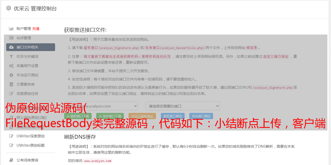Viewport: 331px width, 165px height.
Task: Click the blue 鉴权接口测试 button
Action: tap(172, 116)
